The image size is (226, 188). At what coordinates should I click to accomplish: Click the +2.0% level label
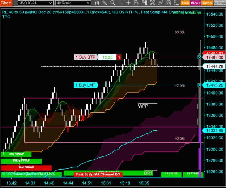[x=180, y=139]
